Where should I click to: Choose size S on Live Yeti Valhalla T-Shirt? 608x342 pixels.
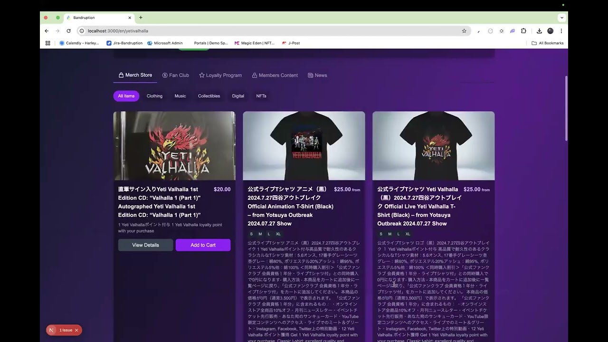pos(381,234)
